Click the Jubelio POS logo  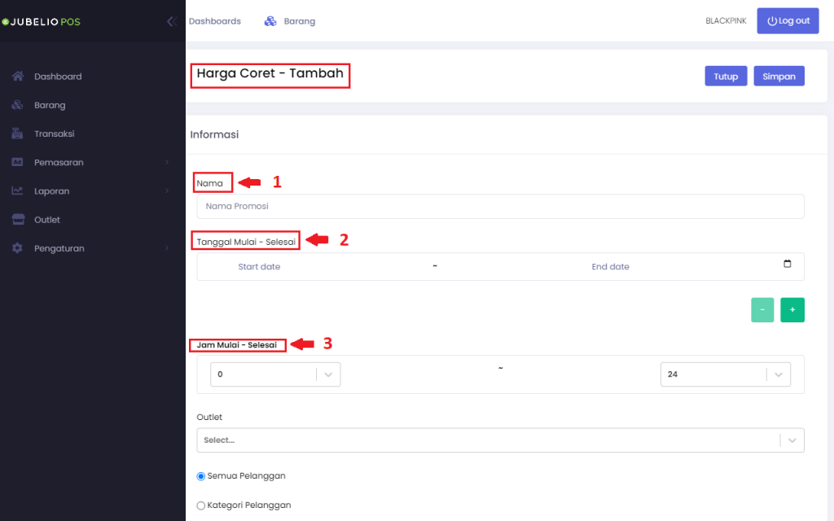[42, 22]
